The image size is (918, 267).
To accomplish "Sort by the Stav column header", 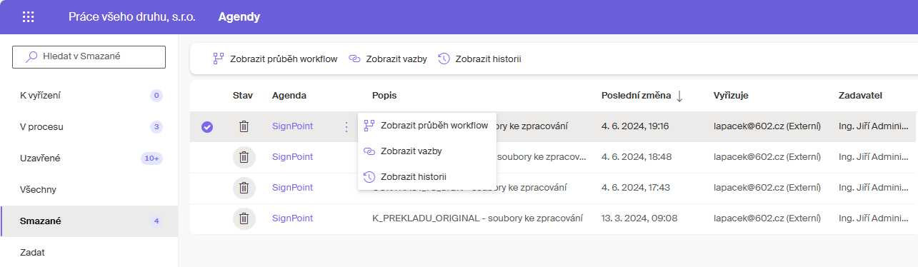I will pyautogui.click(x=243, y=96).
